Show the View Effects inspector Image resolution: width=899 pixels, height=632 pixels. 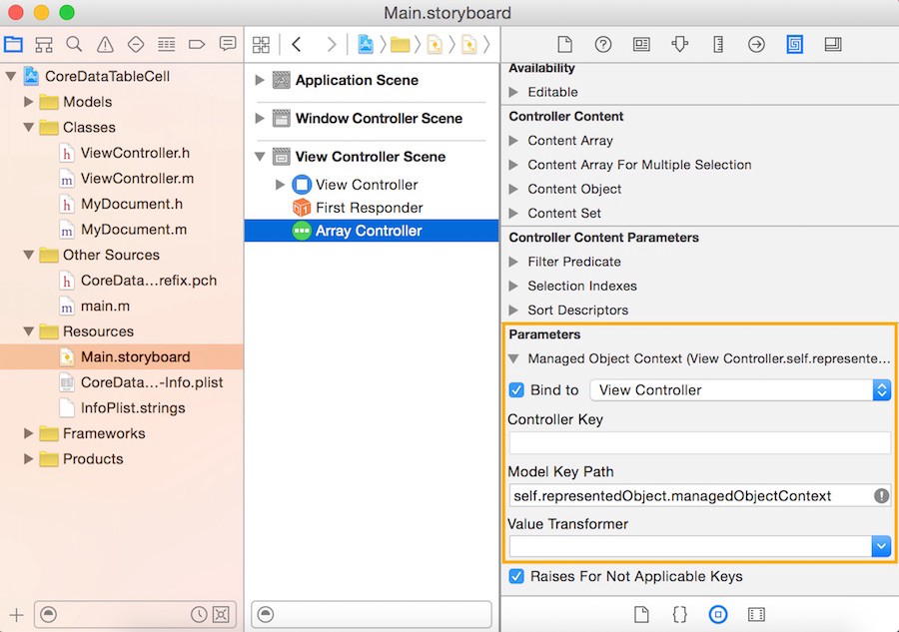(x=833, y=44)
